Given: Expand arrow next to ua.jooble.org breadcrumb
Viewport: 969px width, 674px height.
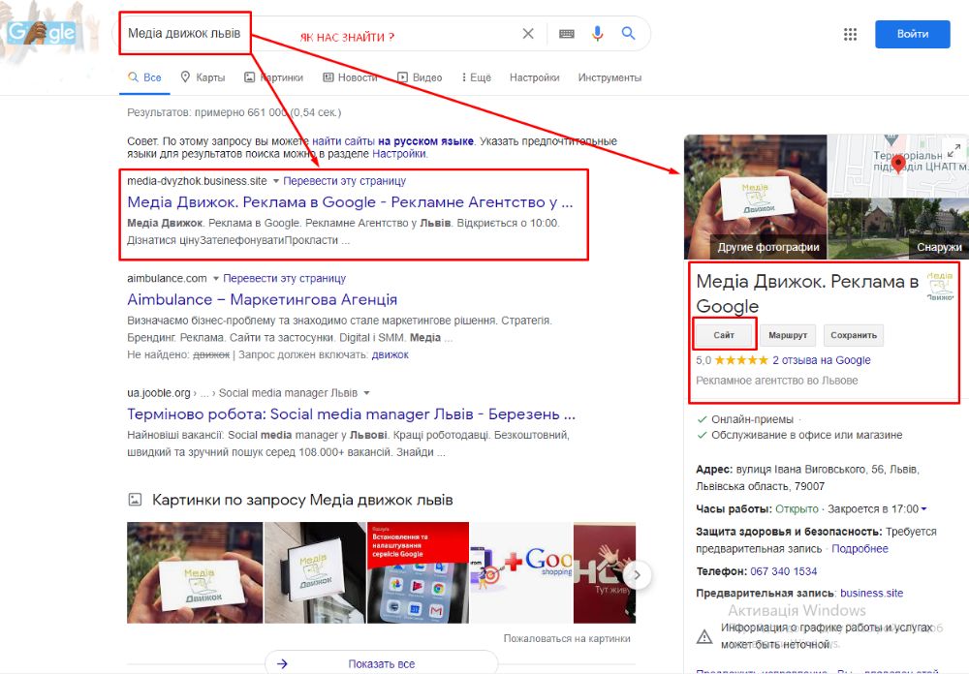Looking at the screenshot, I should (366, 393).
